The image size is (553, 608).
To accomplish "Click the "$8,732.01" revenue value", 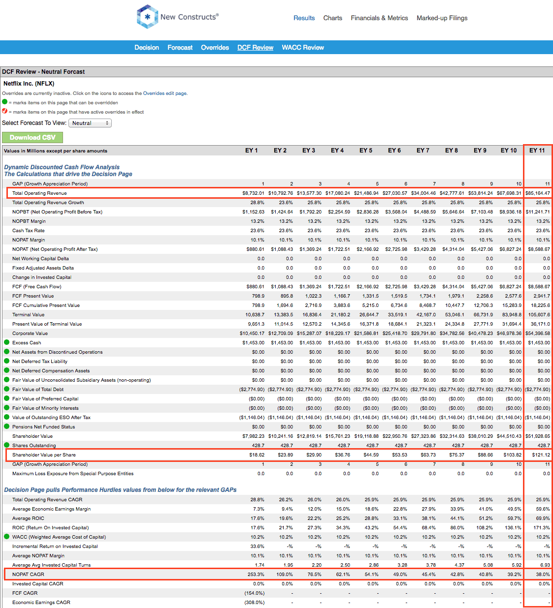I will [253, 193].
